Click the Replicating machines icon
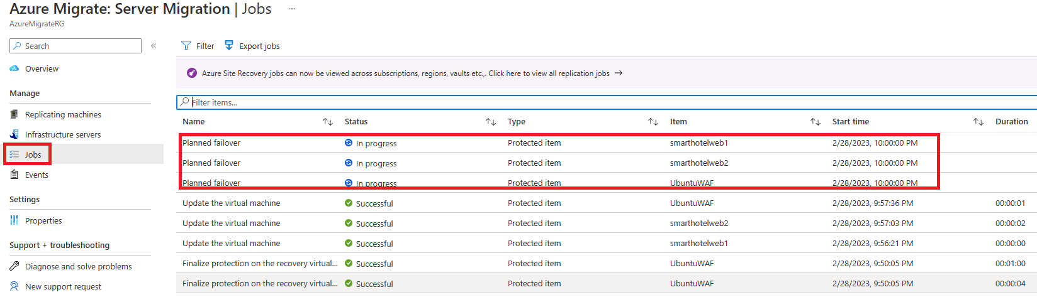The width and height of the screenshot is (1037, 297). point(14,114)
